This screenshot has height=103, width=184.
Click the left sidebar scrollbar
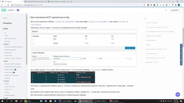point(27,40)
